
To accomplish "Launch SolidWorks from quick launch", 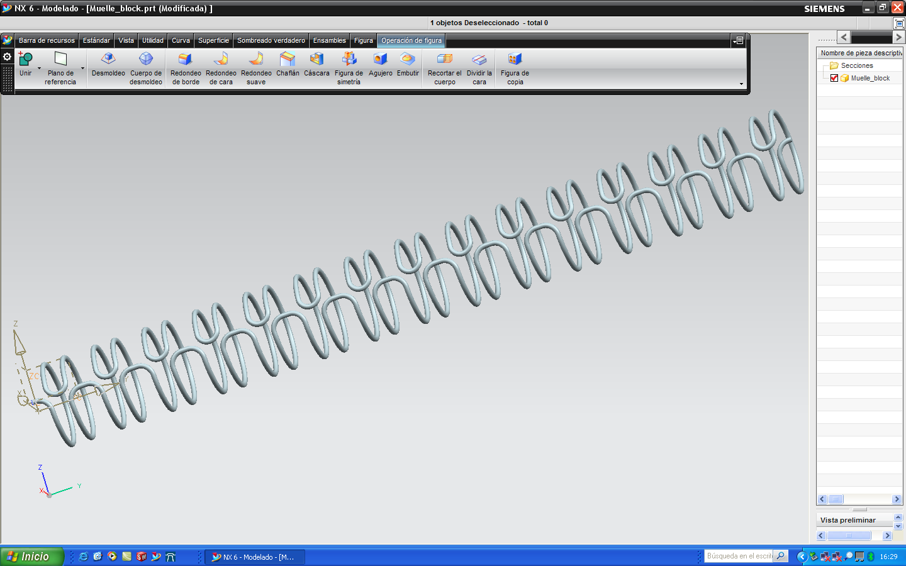I will tap(142, 557).
